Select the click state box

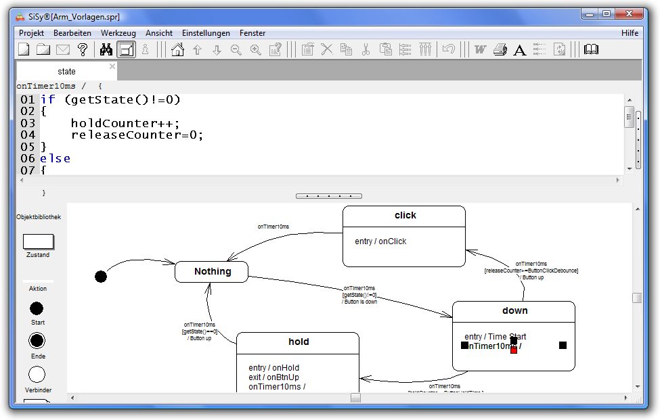coord(404,236)
